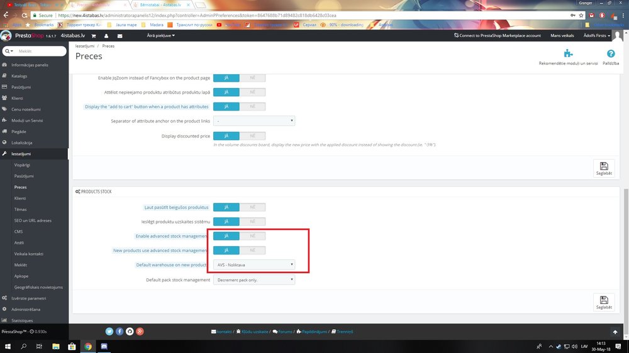Click the upper Saglabāt save button
The width and height of the screenshot is (629, 353).
pos(604,168)
